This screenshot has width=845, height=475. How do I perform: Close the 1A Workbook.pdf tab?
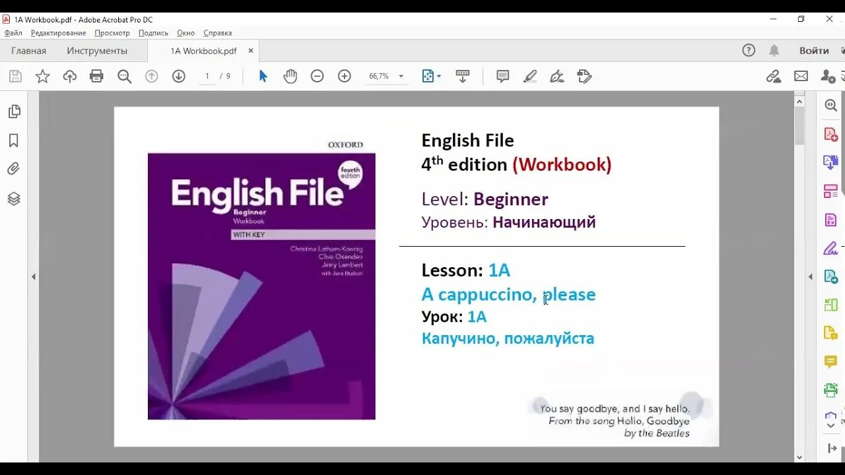pos(251,51)
